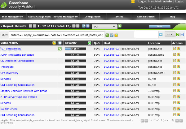Open the list icon right of the saved filters dropdown

(182, 35)
